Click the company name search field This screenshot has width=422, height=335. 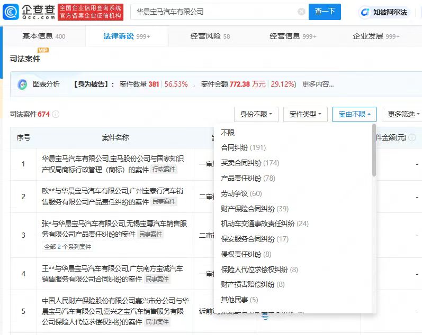click(x=212, y=12)
